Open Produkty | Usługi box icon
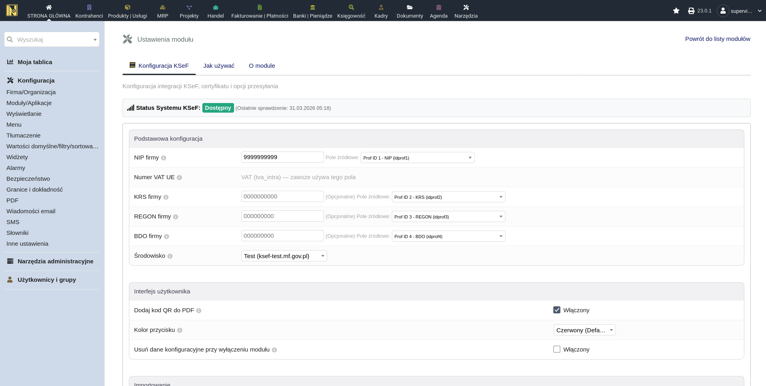766x386 pixels. 127,7
